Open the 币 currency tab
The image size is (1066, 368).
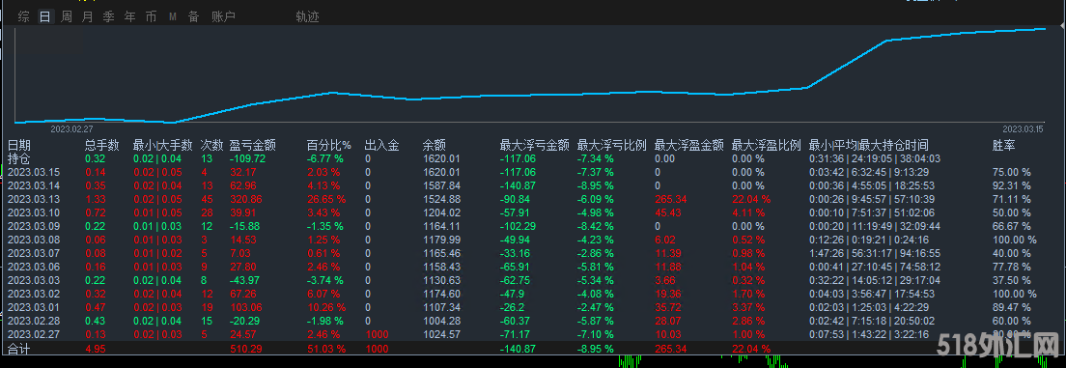coord(151,17)
